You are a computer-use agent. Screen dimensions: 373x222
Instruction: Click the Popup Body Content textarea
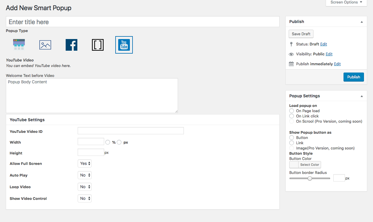coord(92,96)
